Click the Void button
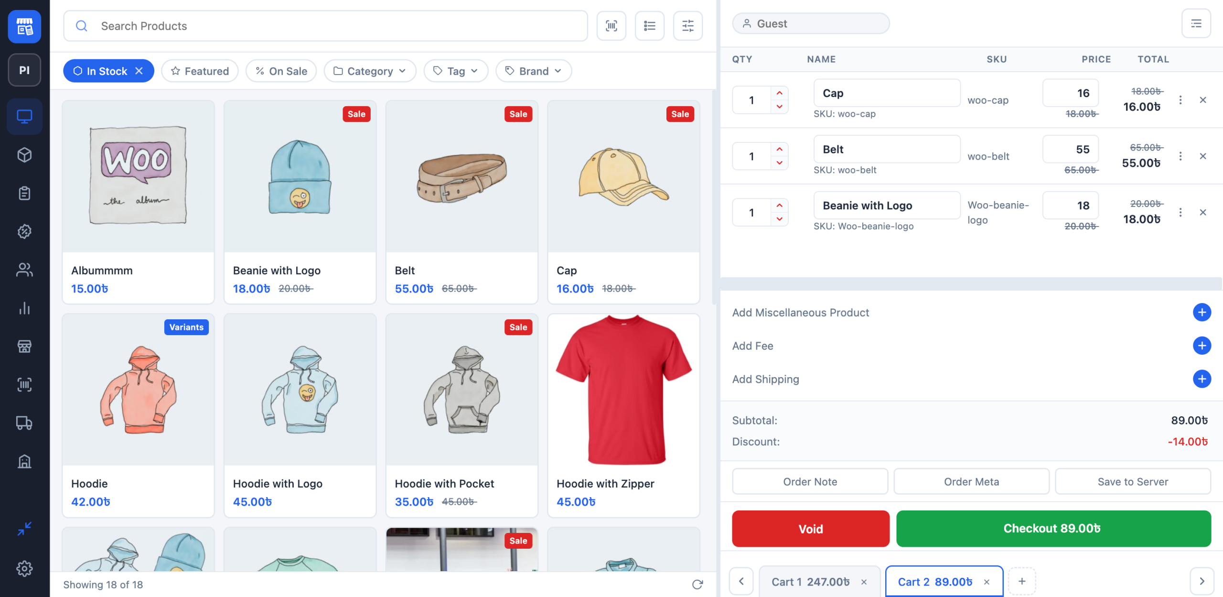This screenshot has height=597, width=1223. tap(811, 529)
